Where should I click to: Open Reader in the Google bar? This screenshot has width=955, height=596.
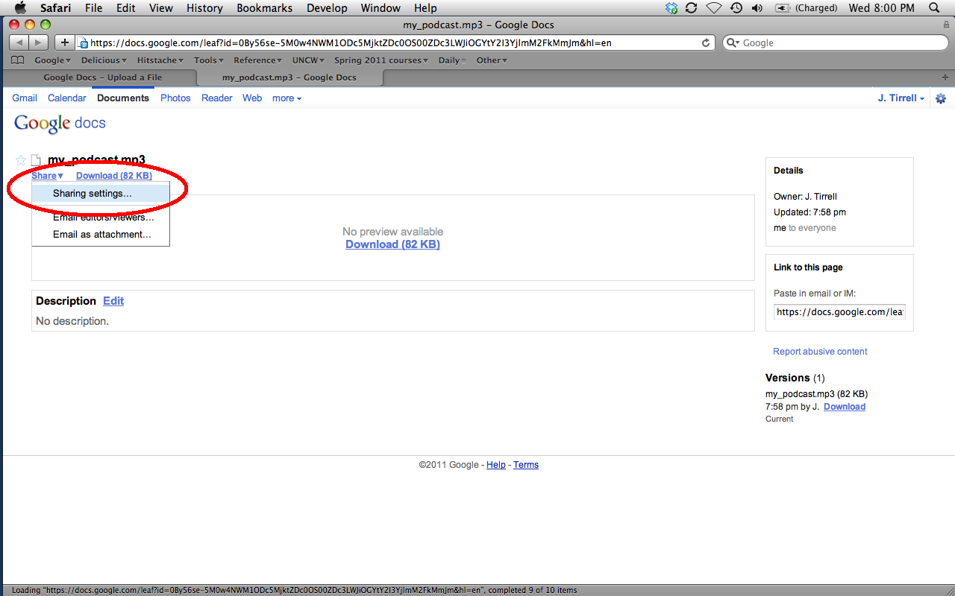click(217, 98)
